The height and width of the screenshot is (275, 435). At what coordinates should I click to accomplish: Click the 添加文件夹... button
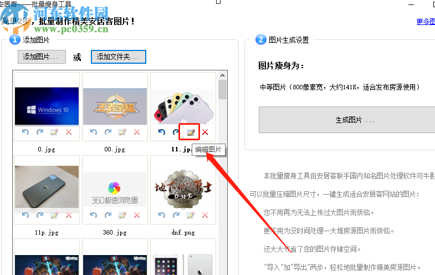point(119,57)
